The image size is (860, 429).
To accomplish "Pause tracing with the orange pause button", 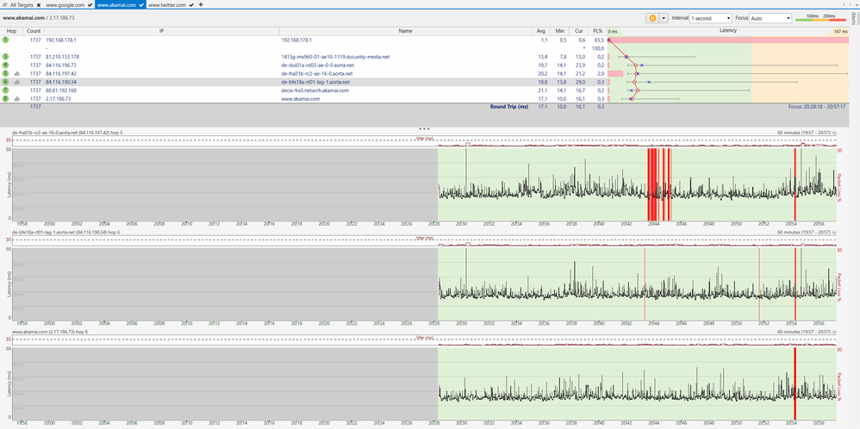I will click(651, 17).
